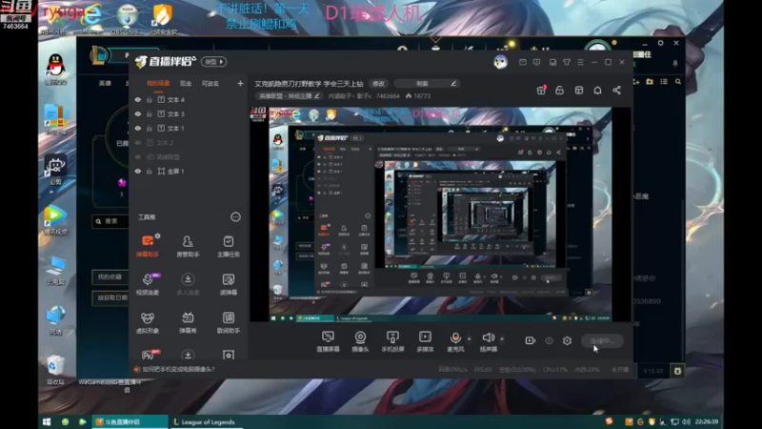Open stream settings gear near connect button
Image resolution: width=762 pixels, height=429 pixels.
(x=567, y=340)
